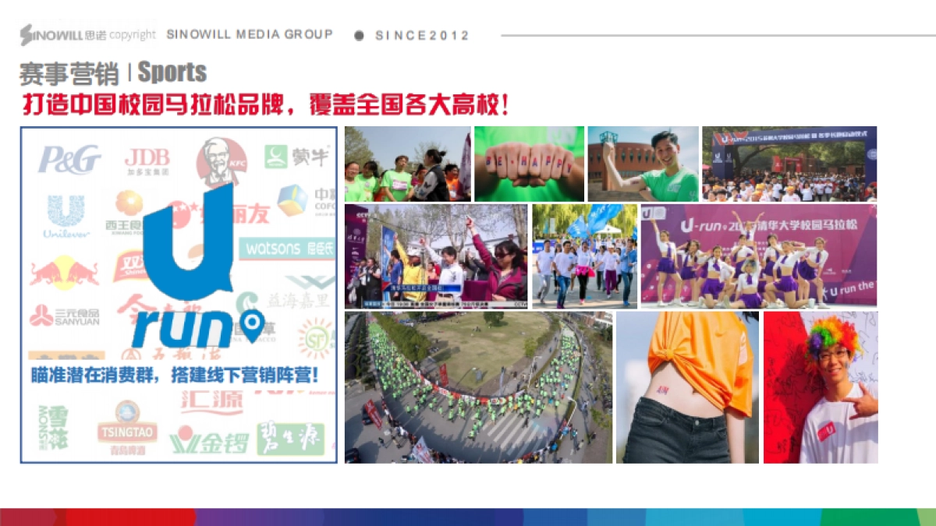Viewport: 936px width, 526px height.
Task: Click the Tsingtao beer logo
Action: (126, 425)
